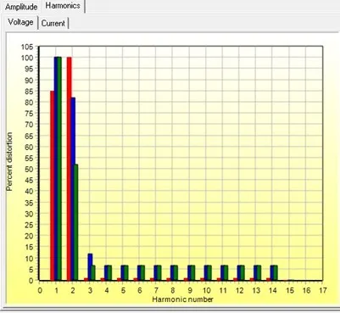Click the 0 label on the horizontal axis
This screenshot has height=313, width=340.
pos(40,290)
